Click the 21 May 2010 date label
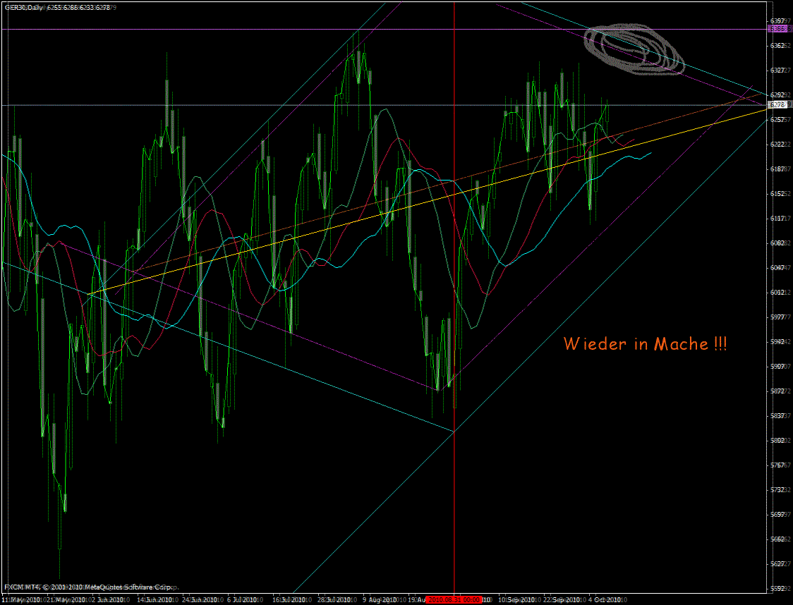Viewport: 793px width, 605px height. click(67, 599)
